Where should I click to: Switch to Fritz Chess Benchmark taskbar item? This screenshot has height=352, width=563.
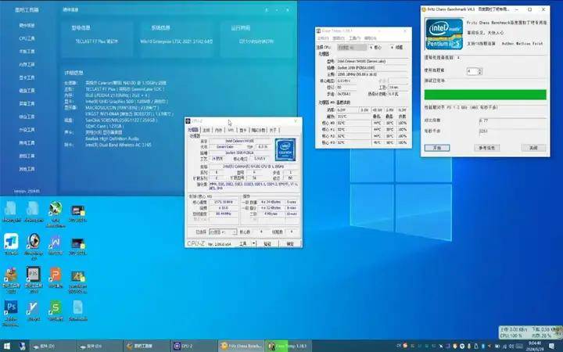point(242,347)
